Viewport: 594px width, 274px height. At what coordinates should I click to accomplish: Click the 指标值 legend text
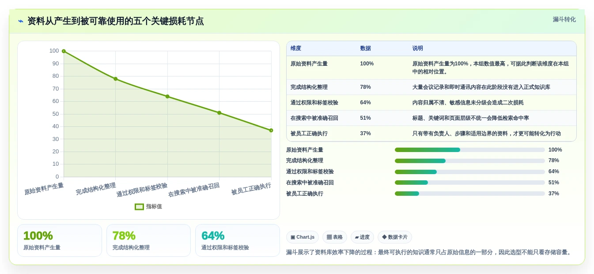click(154, 206)
